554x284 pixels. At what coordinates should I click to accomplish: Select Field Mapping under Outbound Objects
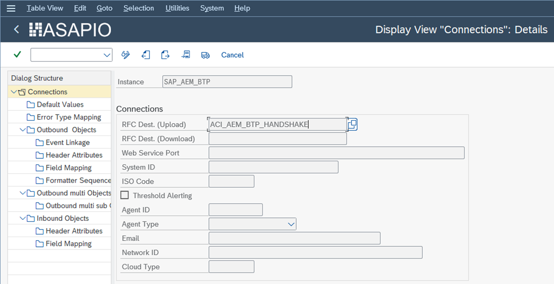[69, 168]
